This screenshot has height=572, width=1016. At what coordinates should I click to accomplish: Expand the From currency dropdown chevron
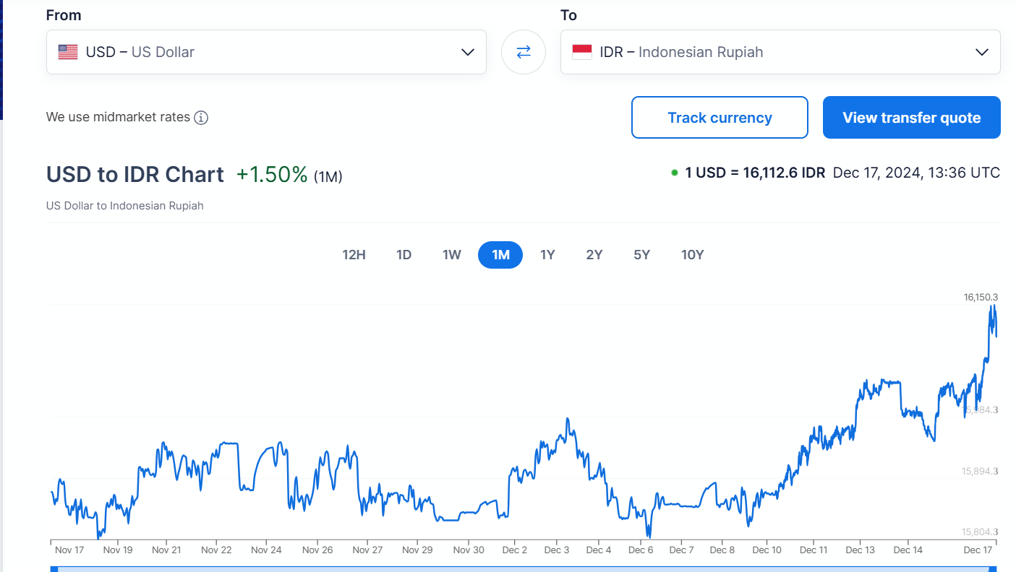pos(467,52)
